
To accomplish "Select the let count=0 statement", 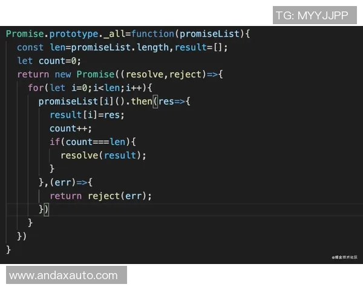I will click(49, 61).
